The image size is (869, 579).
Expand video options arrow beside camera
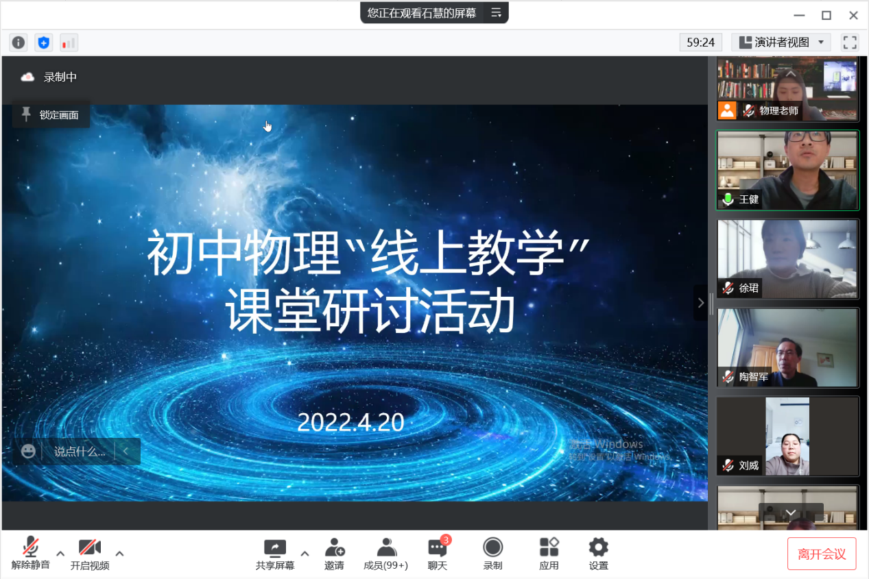[x=119, y=554]
